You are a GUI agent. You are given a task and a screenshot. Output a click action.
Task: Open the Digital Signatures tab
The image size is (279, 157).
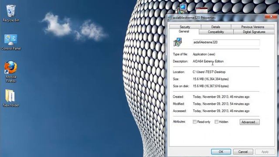(x=254, y=32)
